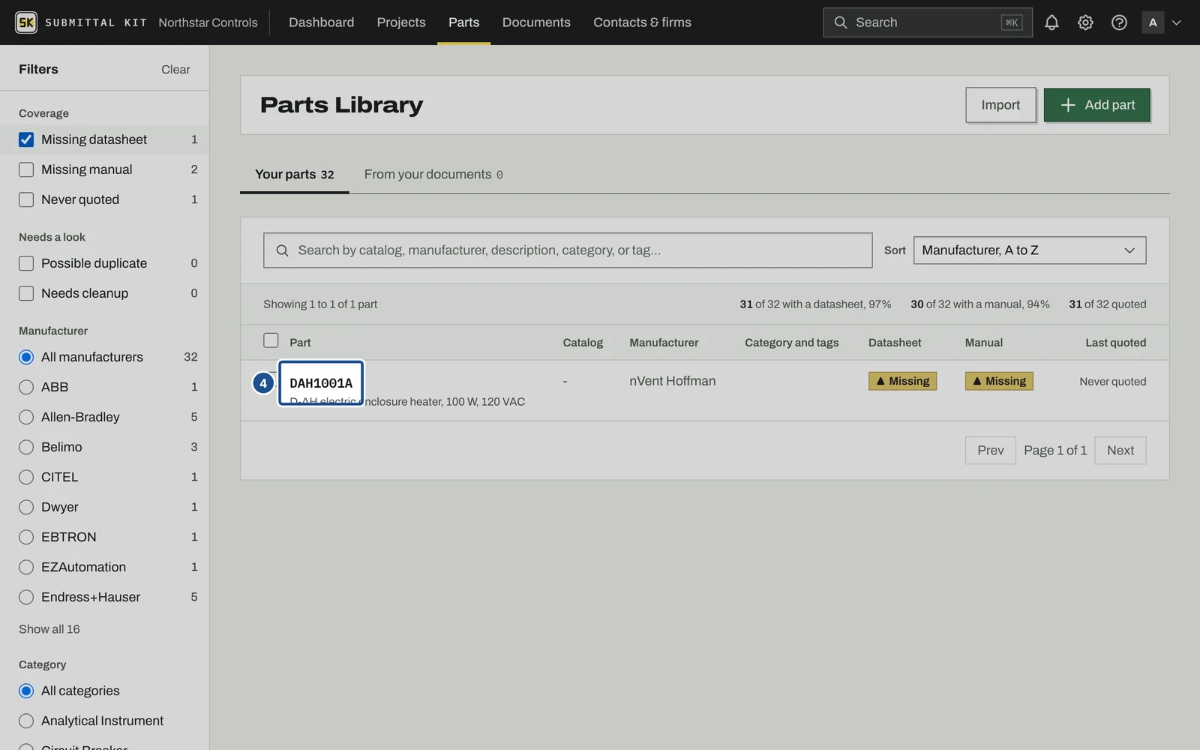The height and width of the screenshot is (750, 1200).
Task: Click the Datasheet column header
Action: pos(895,343)
